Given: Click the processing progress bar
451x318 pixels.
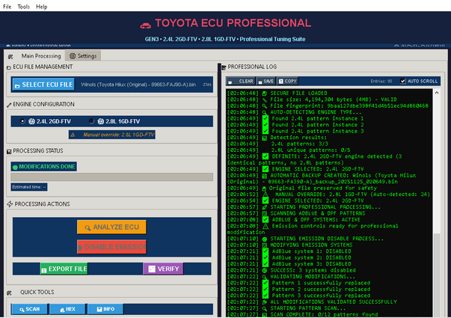Looking at the screenshot, I should 112,177.
